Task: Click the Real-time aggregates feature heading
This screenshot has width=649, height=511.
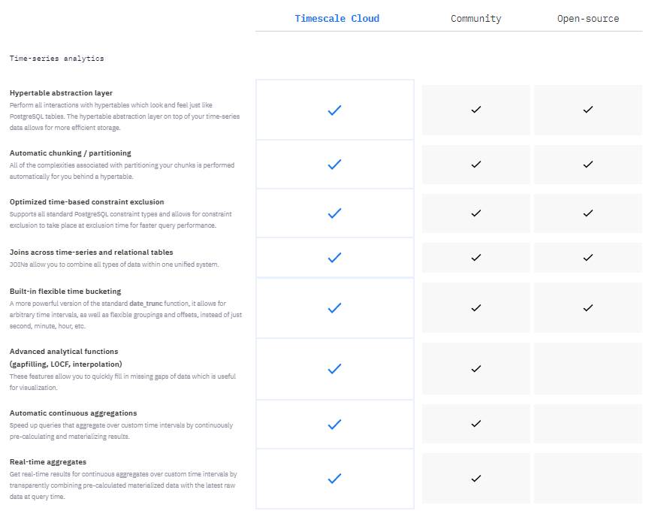Action: [47, 462]
